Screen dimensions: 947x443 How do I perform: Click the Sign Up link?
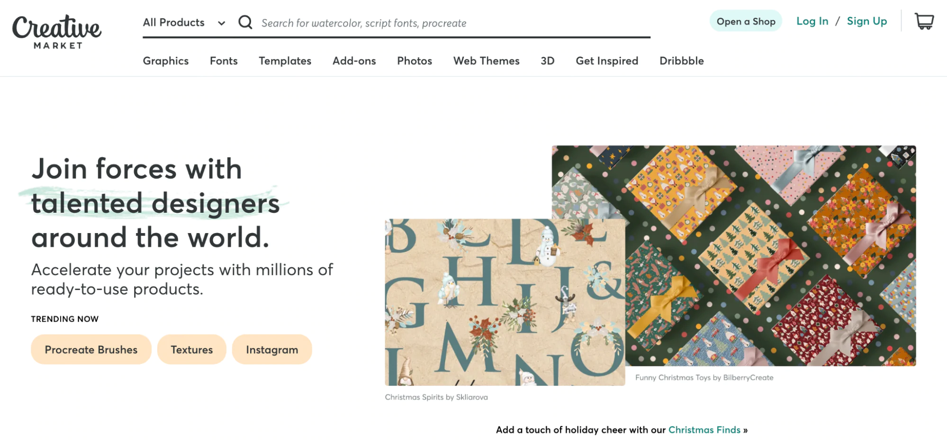pyautogui.click(x=866, y=21)
